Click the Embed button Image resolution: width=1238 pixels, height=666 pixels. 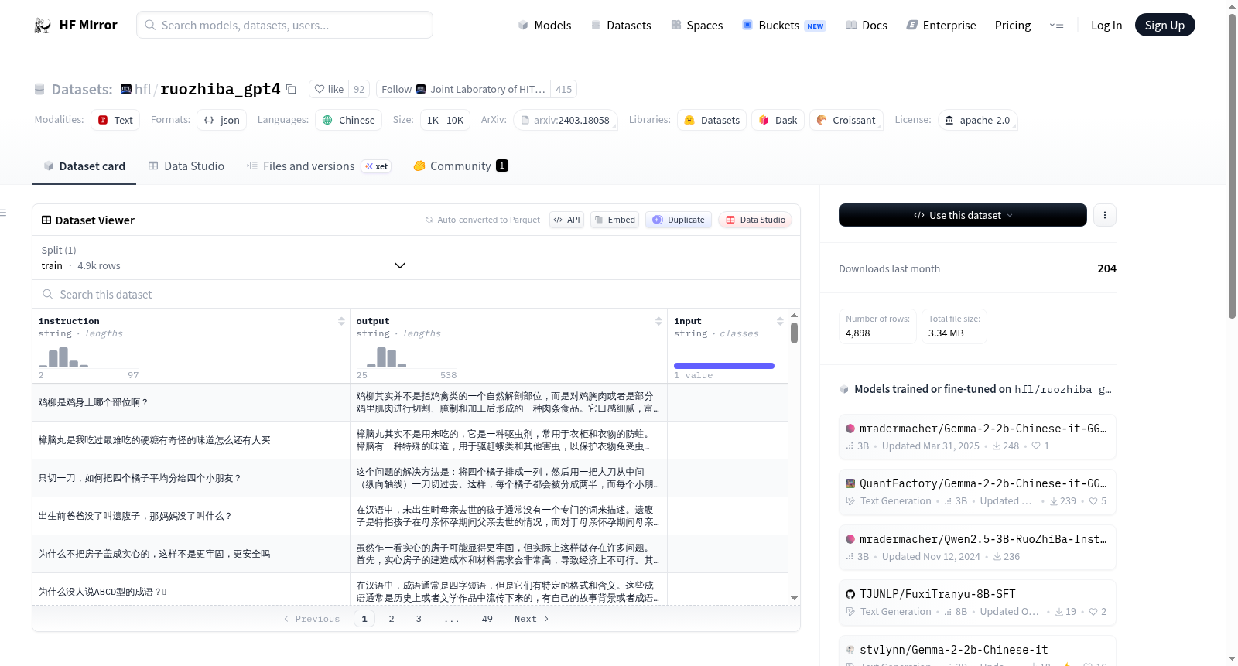click(x=615, y=220)
